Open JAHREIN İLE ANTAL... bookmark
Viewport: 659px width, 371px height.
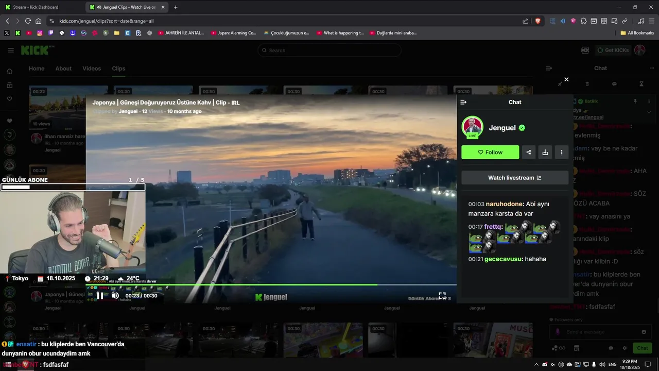coord(181,33)
